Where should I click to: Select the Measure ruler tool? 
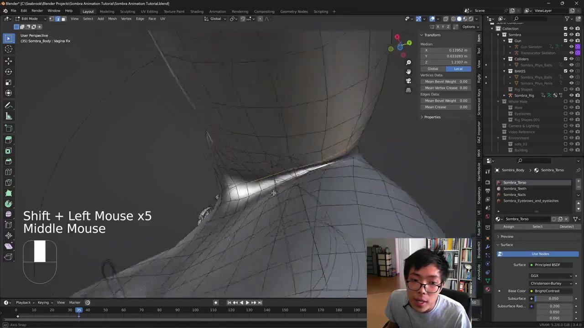point(8,116)
